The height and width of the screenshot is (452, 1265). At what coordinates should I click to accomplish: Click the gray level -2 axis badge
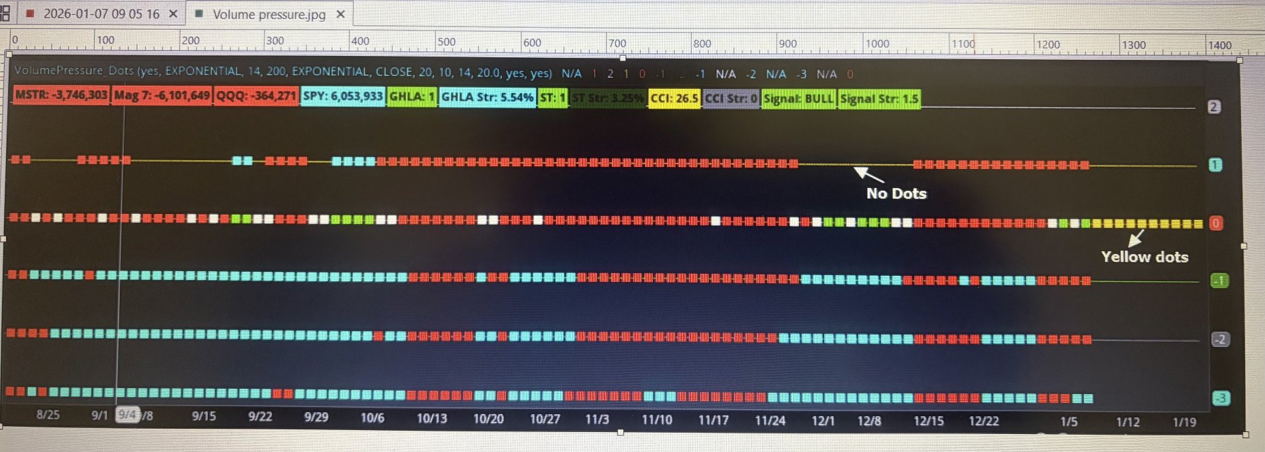(x=1219, y=340)
